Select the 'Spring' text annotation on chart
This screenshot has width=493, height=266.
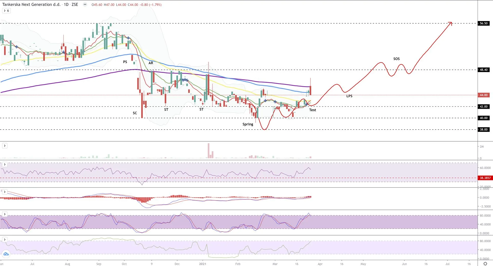point(248,124)
